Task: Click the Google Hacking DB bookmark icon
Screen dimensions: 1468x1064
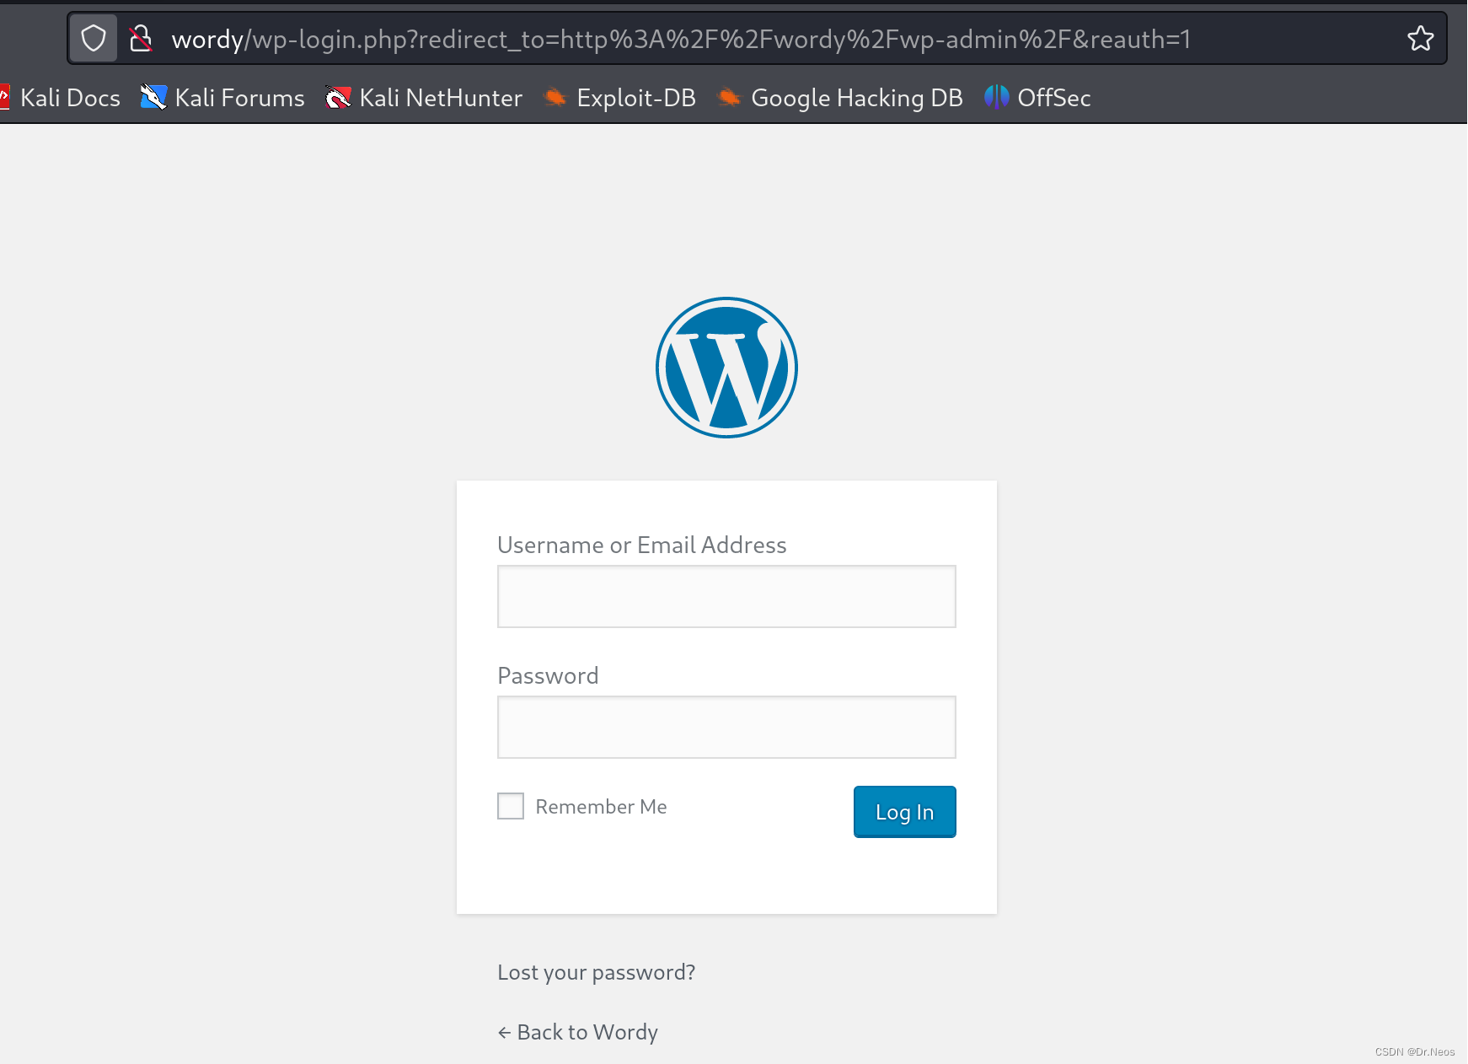Action: click(x=729, y=98)
